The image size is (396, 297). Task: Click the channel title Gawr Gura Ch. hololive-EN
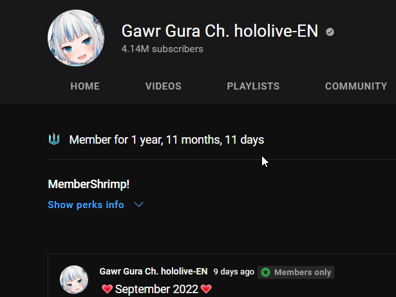(x=220, y=31)
